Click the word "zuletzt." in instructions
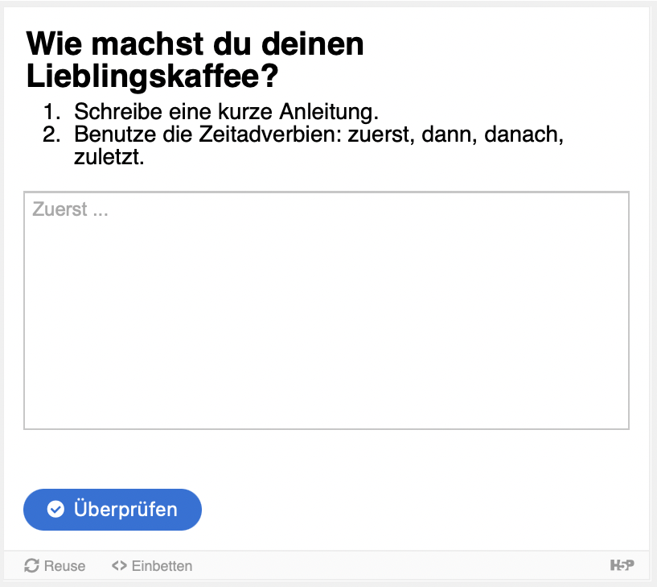Image resolution: width=657 pixels, height=587 pixels. [109, 157]
